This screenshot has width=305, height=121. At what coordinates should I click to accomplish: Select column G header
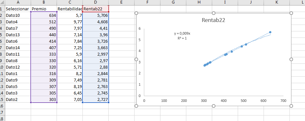(x=173, y=3)
